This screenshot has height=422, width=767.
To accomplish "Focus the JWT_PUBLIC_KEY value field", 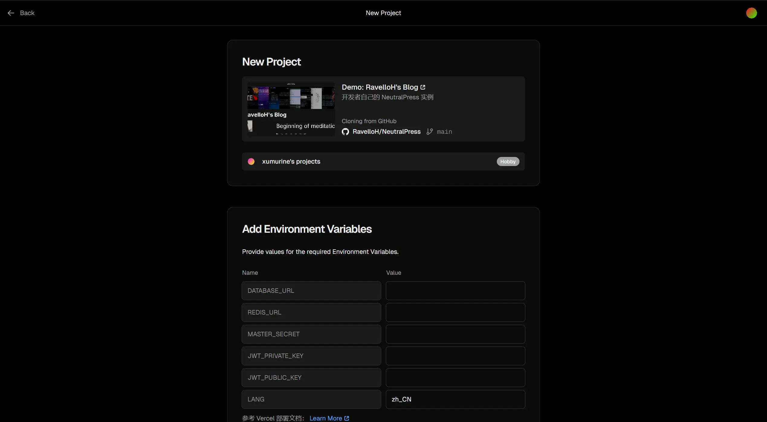I will click(x=455, y=378).
